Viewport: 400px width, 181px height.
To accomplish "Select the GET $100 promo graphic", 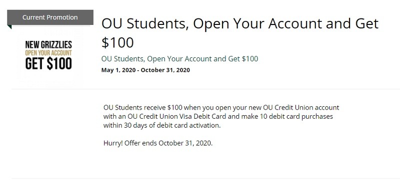I will (48, 64).
